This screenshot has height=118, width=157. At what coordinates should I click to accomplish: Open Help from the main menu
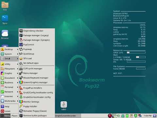click(x=9, y=107)
